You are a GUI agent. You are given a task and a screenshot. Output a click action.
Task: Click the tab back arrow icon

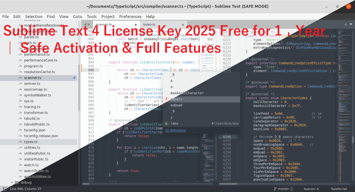(x=84, y=25)
